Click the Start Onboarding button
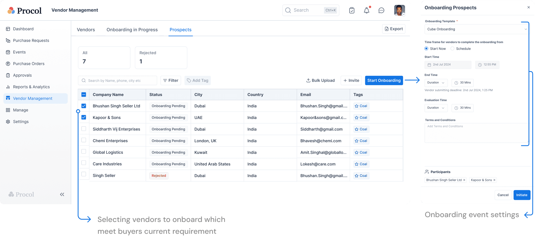The height and width of the screenshot is (237, 544). click(x=384, y=81)
